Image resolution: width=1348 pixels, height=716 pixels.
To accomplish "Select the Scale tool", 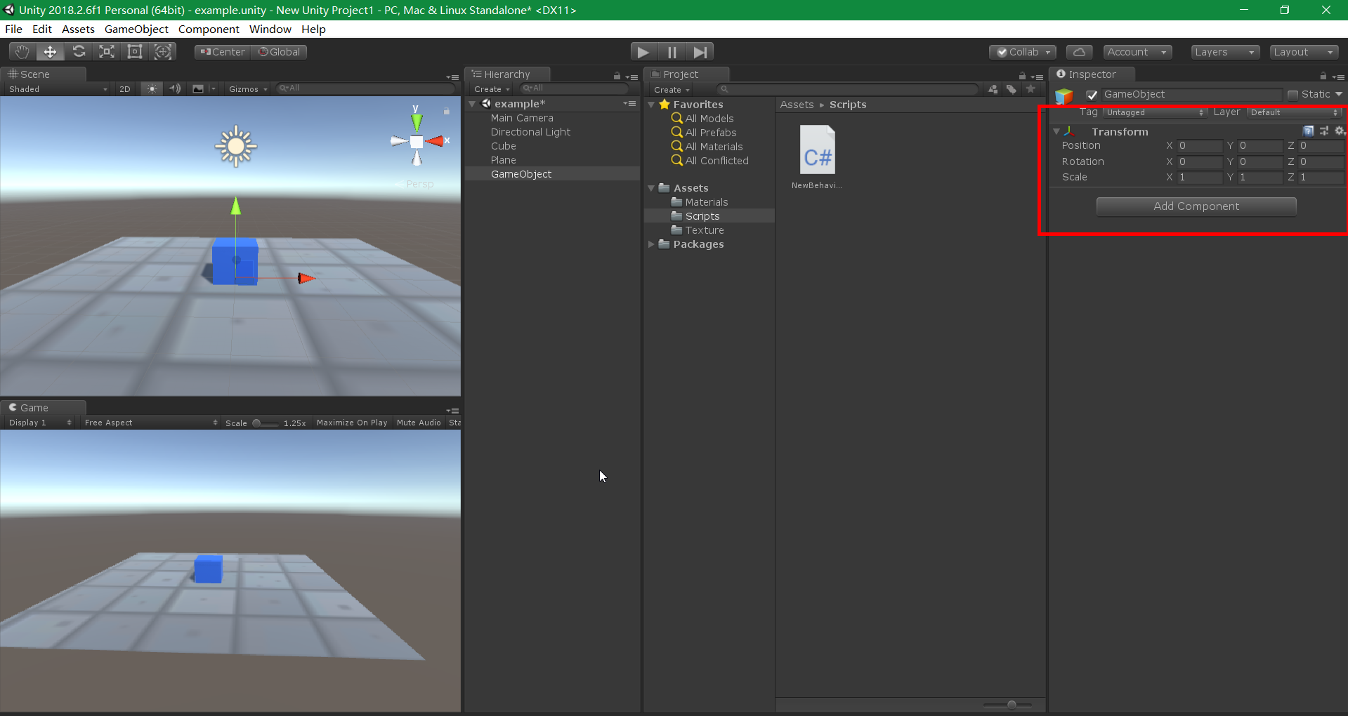I will point(107,52).
